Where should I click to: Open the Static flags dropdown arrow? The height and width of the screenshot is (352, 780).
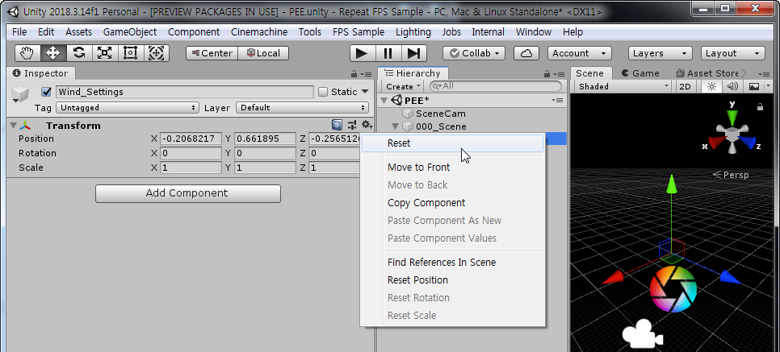click(x=365, y=92)
